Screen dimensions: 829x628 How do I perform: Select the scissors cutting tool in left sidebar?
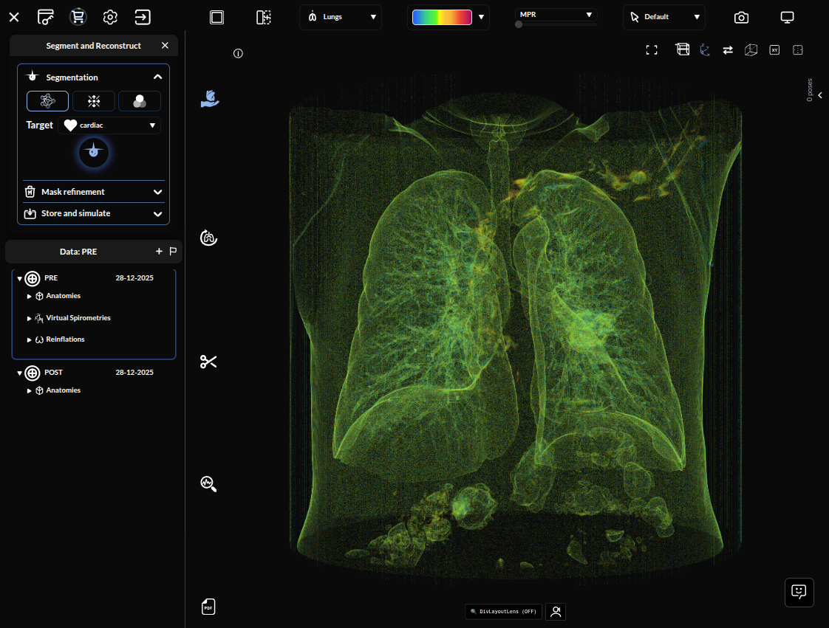coord(208,361)
